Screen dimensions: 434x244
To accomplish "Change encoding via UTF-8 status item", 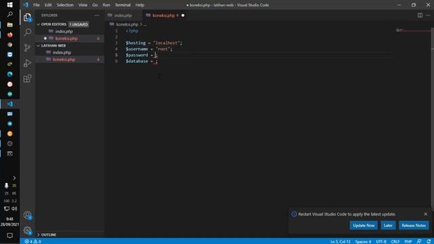I will tap(381, 241).
